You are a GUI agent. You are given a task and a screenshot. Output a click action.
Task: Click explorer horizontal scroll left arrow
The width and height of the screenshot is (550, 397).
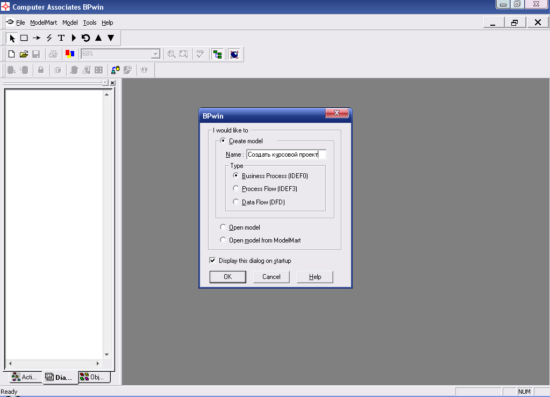point(10,363)
